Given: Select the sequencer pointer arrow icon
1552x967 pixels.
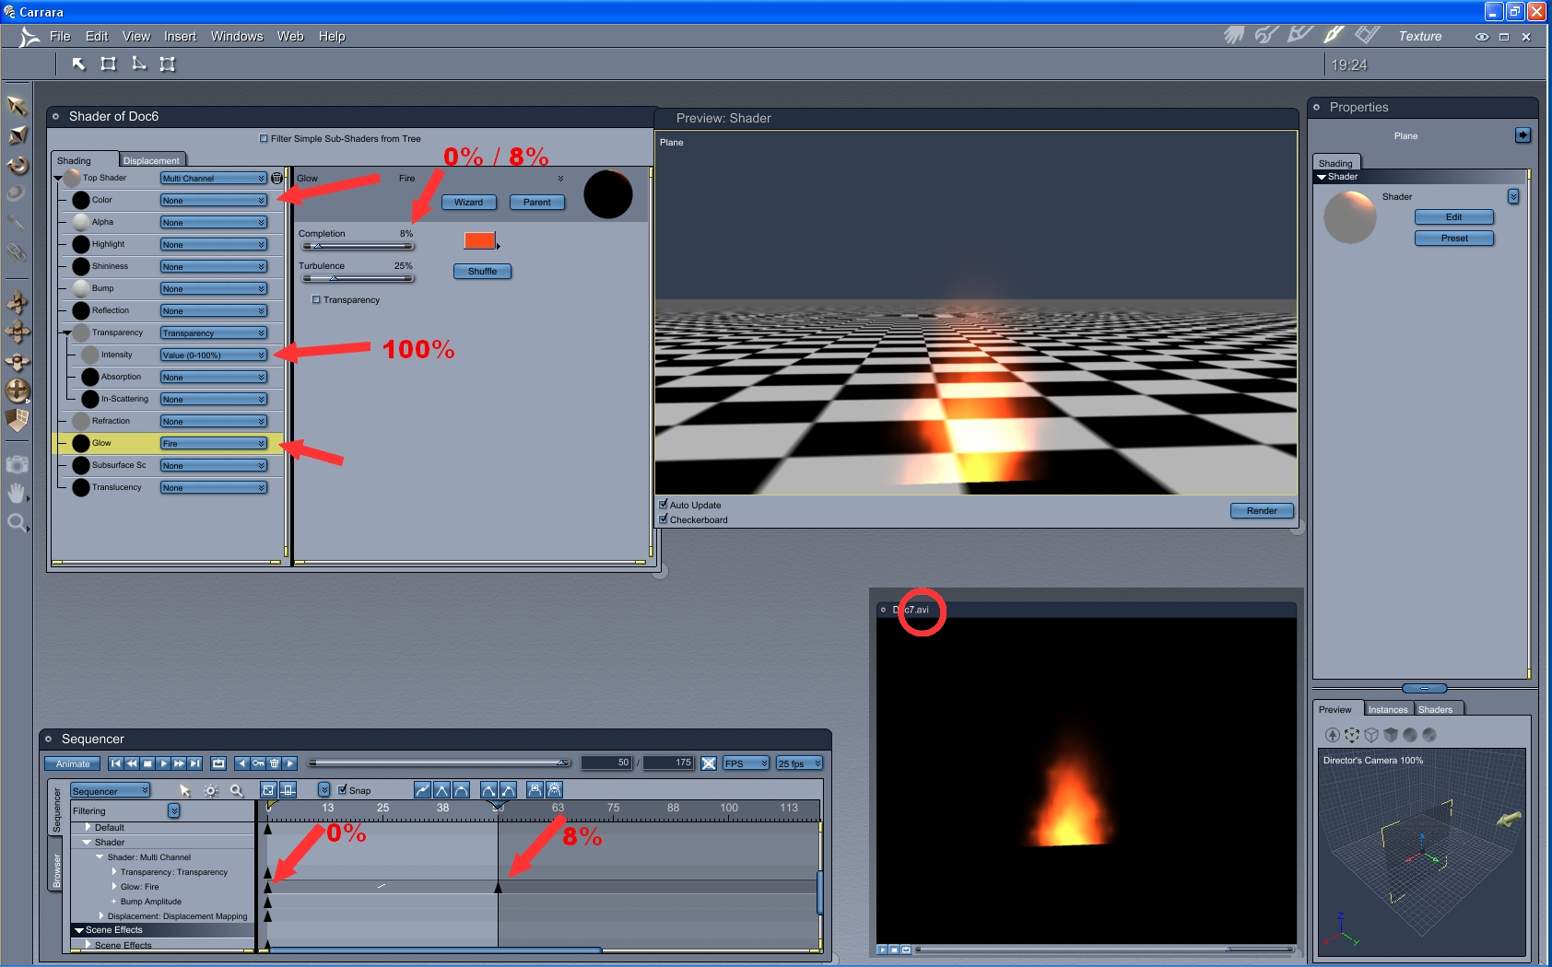Looking at the screenshot, I should [x=184, y=790].
